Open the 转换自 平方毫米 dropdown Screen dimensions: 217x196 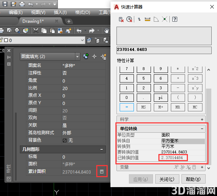pyautogui.click(x=183, y=141)
